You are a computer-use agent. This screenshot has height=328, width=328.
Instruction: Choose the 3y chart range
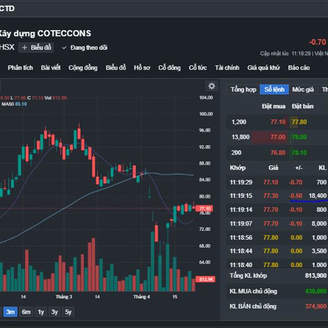(x=55, y=312)
